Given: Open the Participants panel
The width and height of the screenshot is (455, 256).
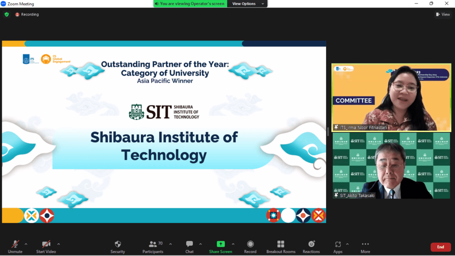Looking at the screenshot, I should pos(153,244).
